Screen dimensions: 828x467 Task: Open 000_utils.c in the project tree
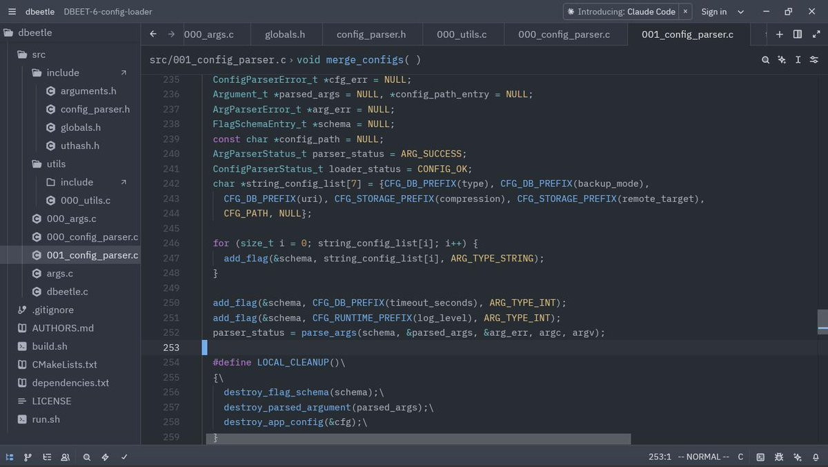click(70, 201)
